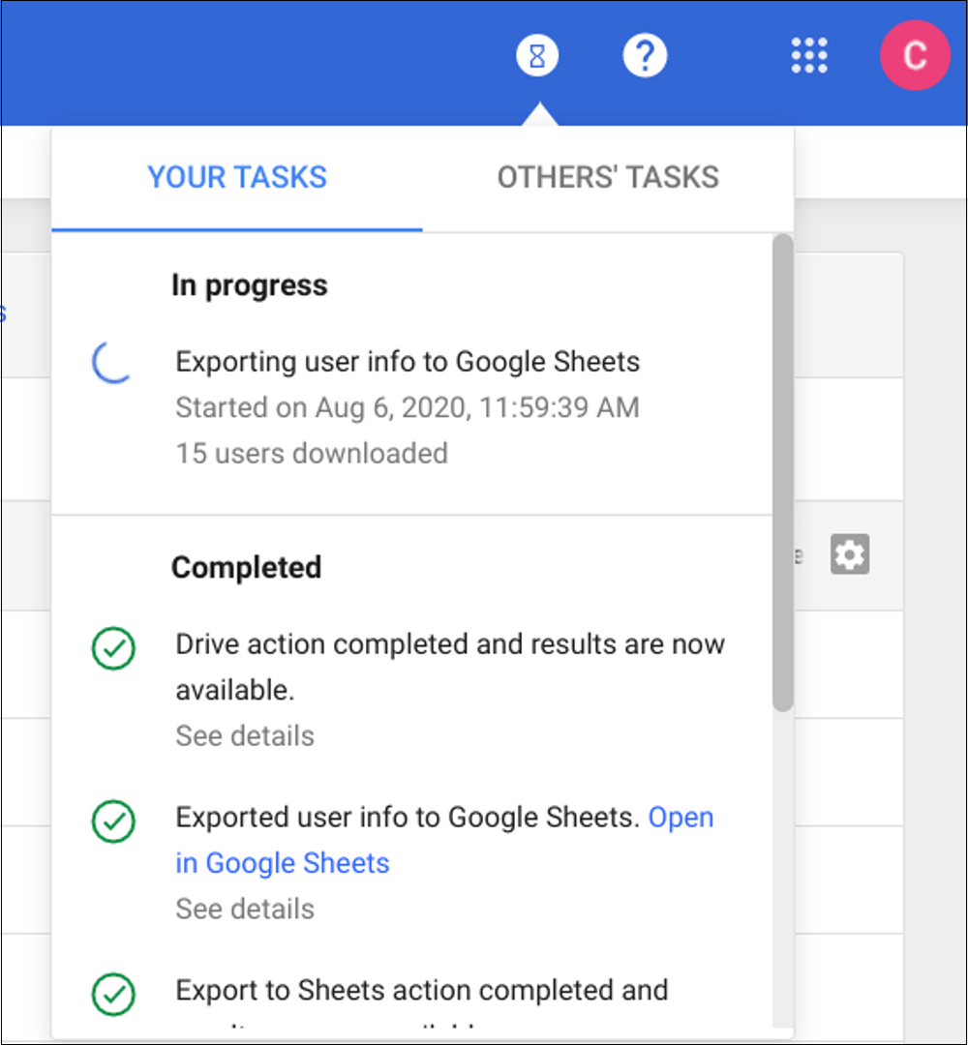Open the Help question mark icon
The width and height of the screenshot is (968, 1045).
click(x=645, y=57)
